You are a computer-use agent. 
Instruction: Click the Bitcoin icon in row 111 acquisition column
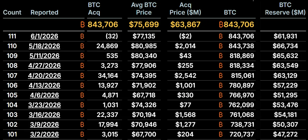point(82,36)
